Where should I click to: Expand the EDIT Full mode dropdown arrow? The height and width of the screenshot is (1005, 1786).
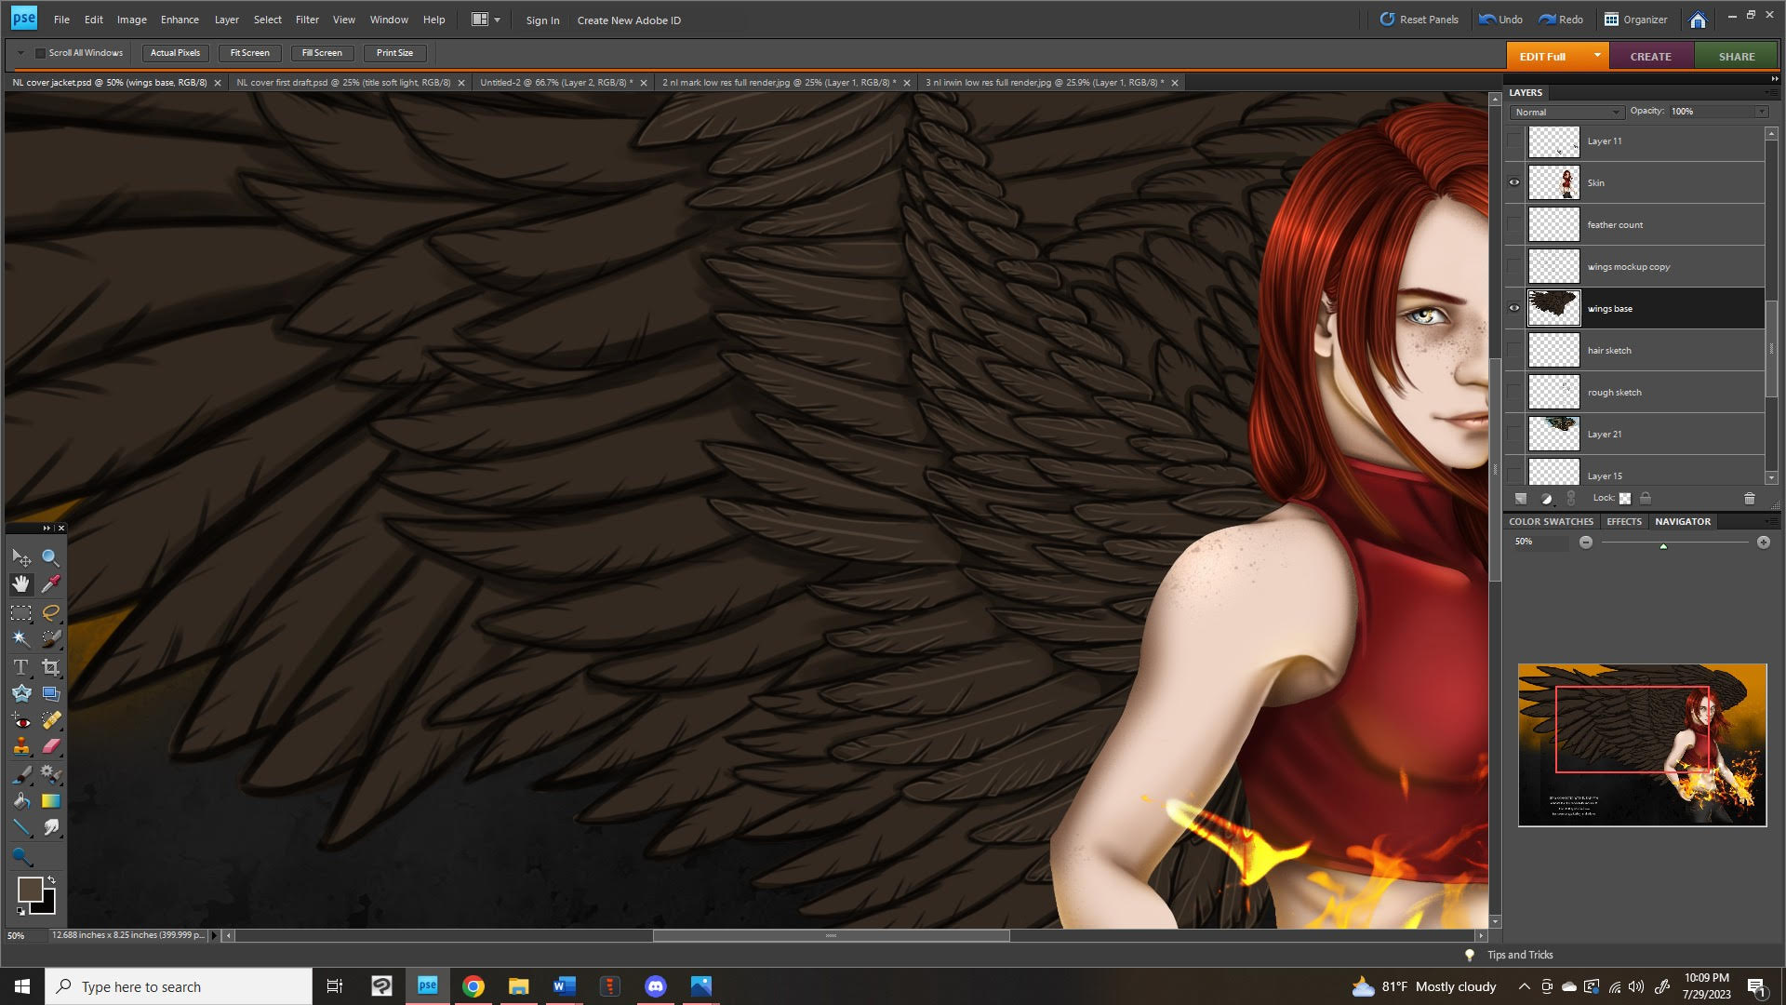[x=1597, y=56]
